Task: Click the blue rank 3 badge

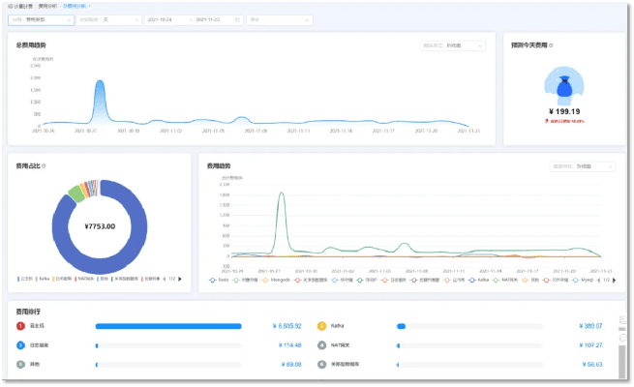Action: (20, 344)
